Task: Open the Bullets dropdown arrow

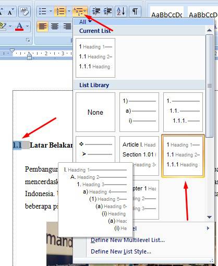Action: pos(51,11)
